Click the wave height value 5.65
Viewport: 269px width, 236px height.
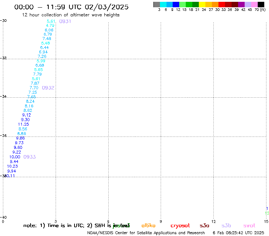click(x=39, y=70)
